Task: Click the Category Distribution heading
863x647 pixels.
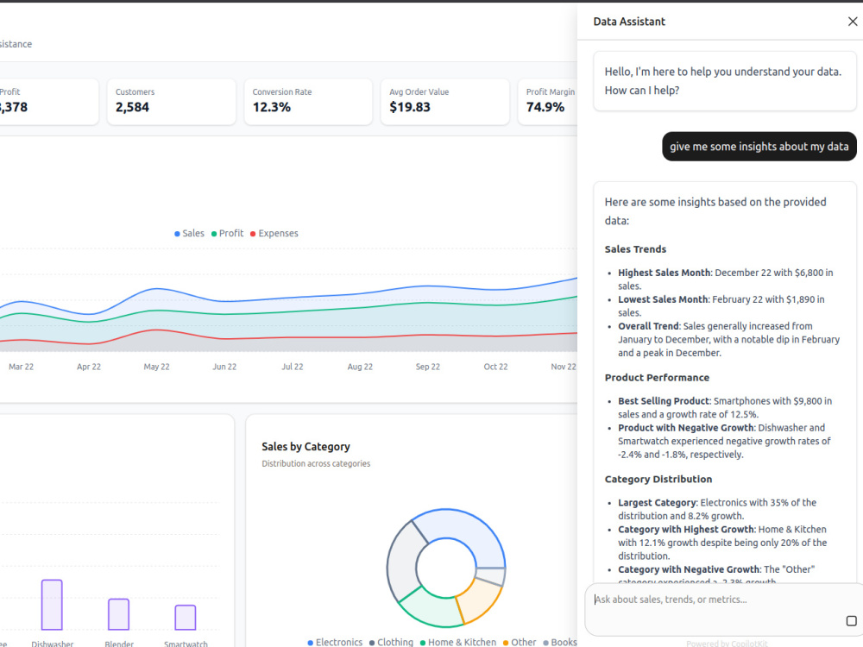Action: pos(658,479)
